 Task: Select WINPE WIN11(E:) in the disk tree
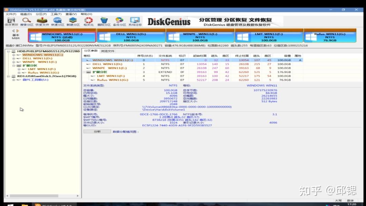coord(39,62)
